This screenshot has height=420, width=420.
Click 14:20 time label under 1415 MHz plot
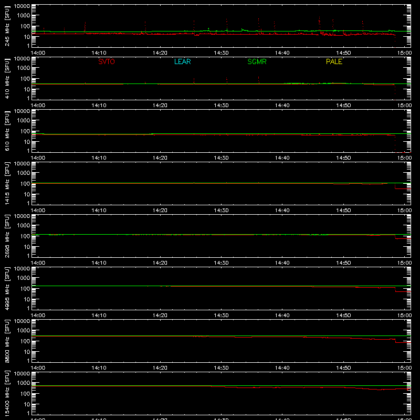[x=160, y=211]
